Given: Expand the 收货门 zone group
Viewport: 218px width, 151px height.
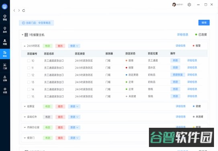Looking at the screenshot, I should coord(25,138).
